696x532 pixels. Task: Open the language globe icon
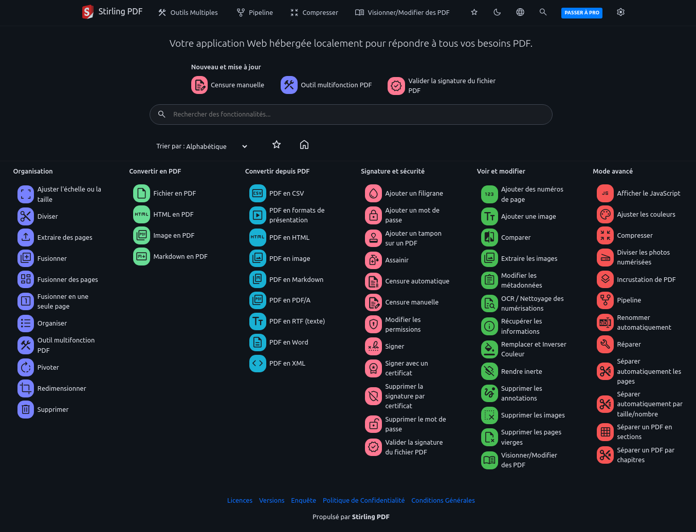tap(520, 12)
